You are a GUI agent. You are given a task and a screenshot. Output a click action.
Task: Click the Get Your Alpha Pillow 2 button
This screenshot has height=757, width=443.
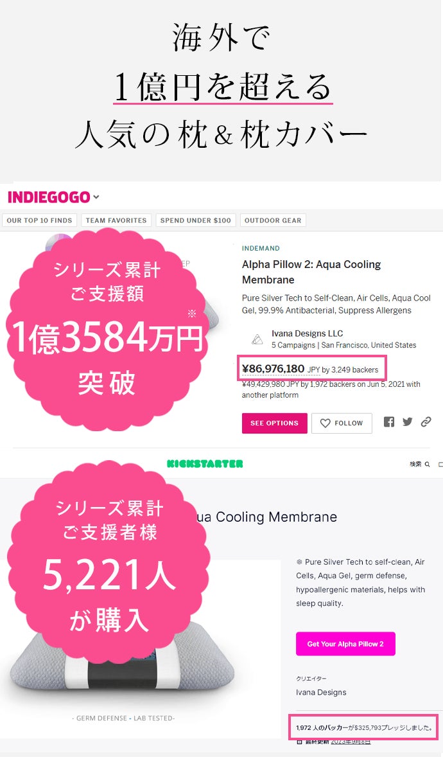tap(345, 644)
